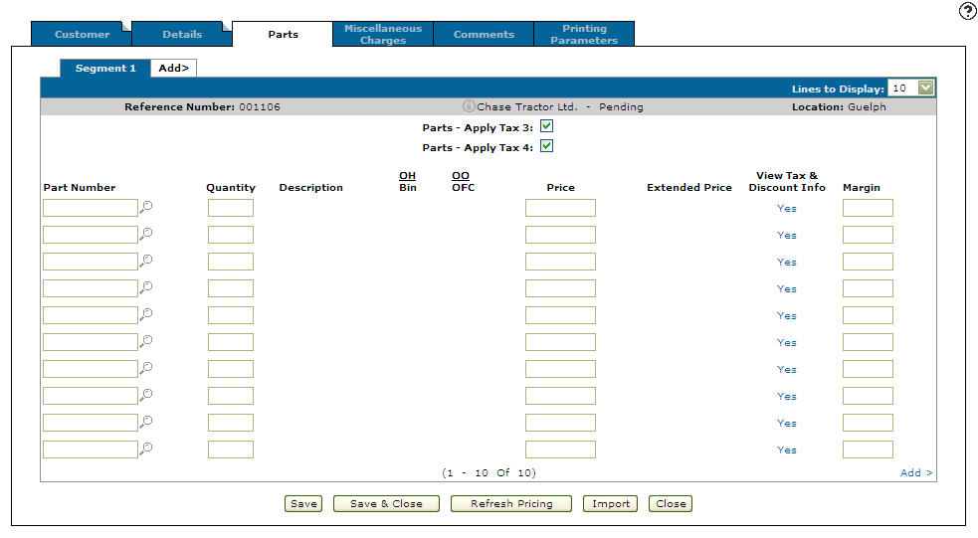Screen dimensions: 978x538
Task: Open part search magnifier in first row
Action: pyautogui.click(x=146, y=207)
